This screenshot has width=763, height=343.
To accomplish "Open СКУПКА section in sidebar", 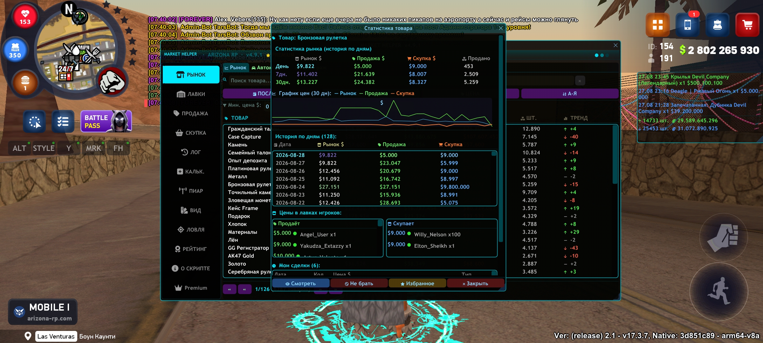I will 191,133.
